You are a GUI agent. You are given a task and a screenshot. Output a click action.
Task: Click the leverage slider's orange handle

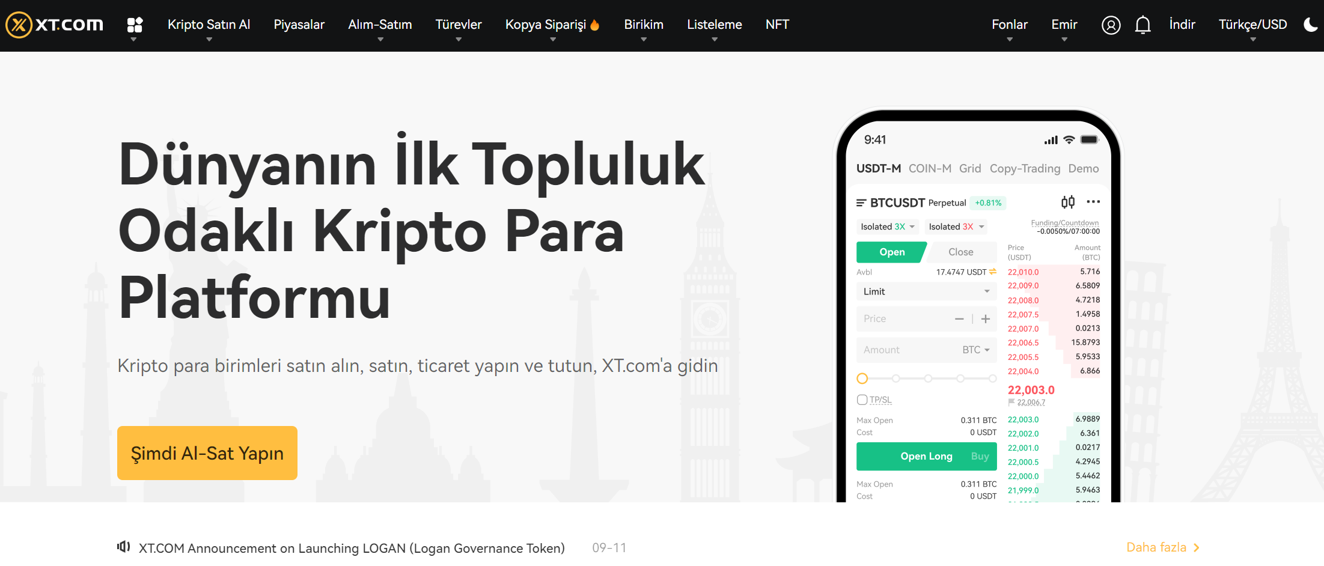click(862, 379)
